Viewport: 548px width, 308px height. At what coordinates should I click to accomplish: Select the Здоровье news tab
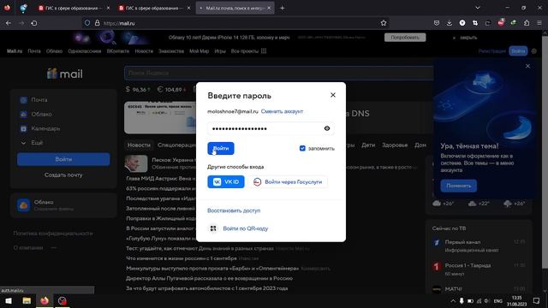(x=395, y=145)
